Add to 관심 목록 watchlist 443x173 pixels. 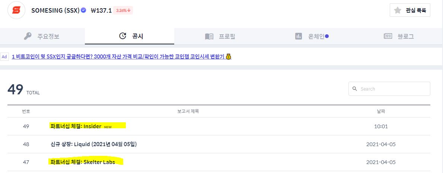pyautogui.click(x=410, y=10)
